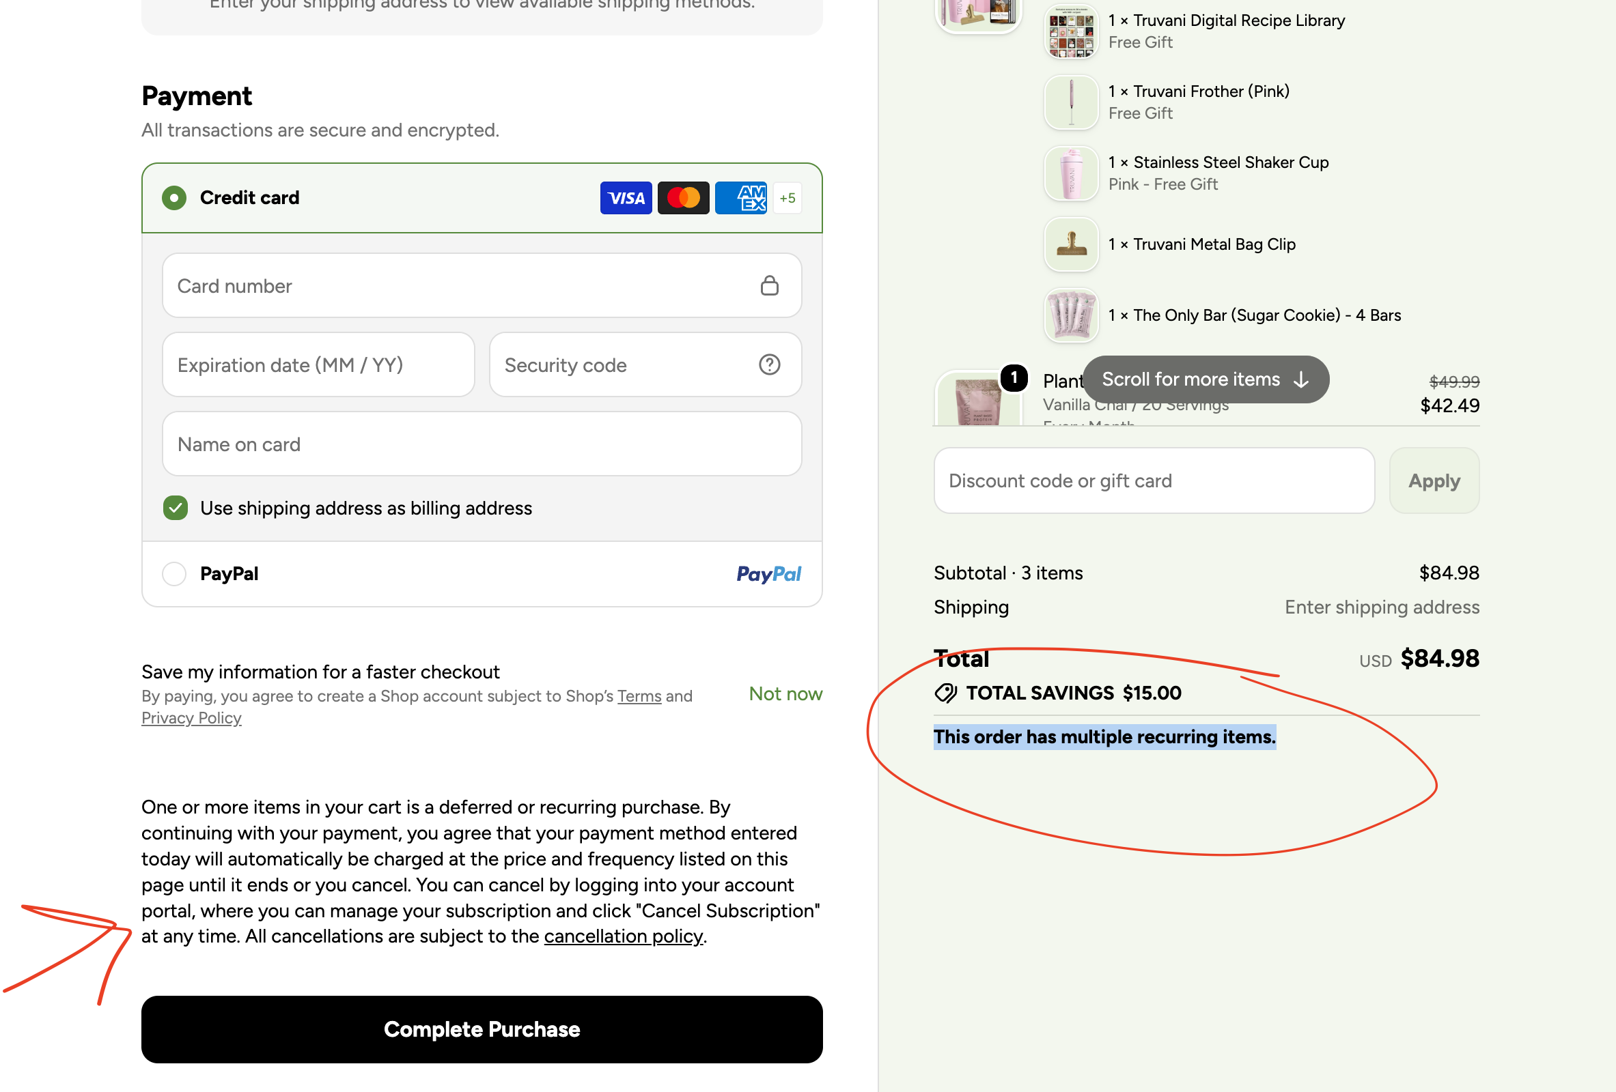Choose Not now for saving information

(x=785, y=694)
